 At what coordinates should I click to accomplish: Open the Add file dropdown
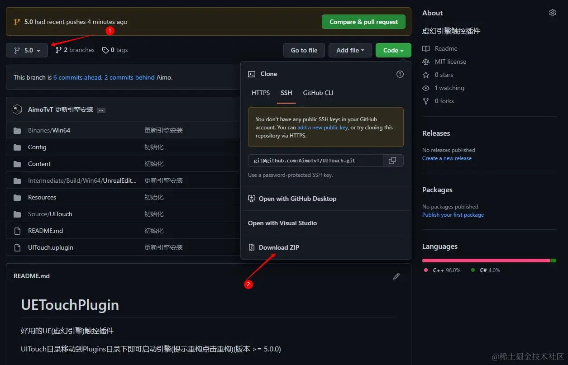pos(350,50)
